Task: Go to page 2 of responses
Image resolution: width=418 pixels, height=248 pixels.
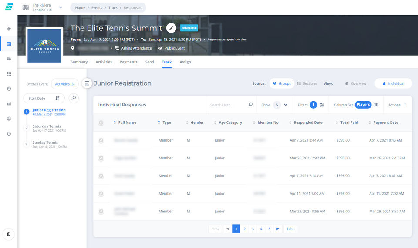Action: [x=244, y=228]
